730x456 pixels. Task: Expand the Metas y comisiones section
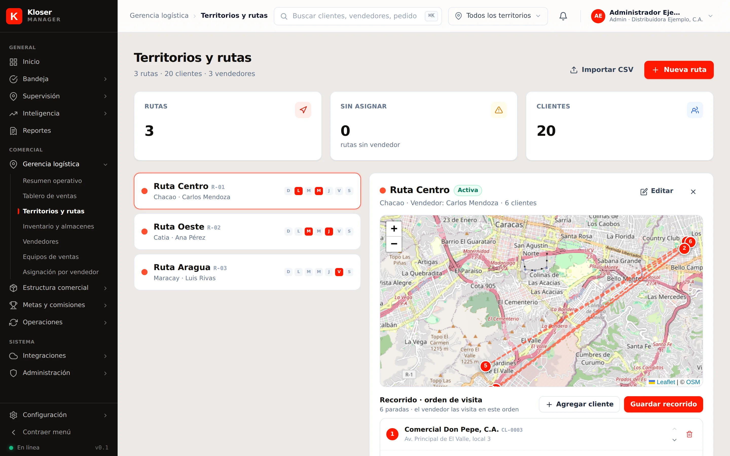(59, 305)
